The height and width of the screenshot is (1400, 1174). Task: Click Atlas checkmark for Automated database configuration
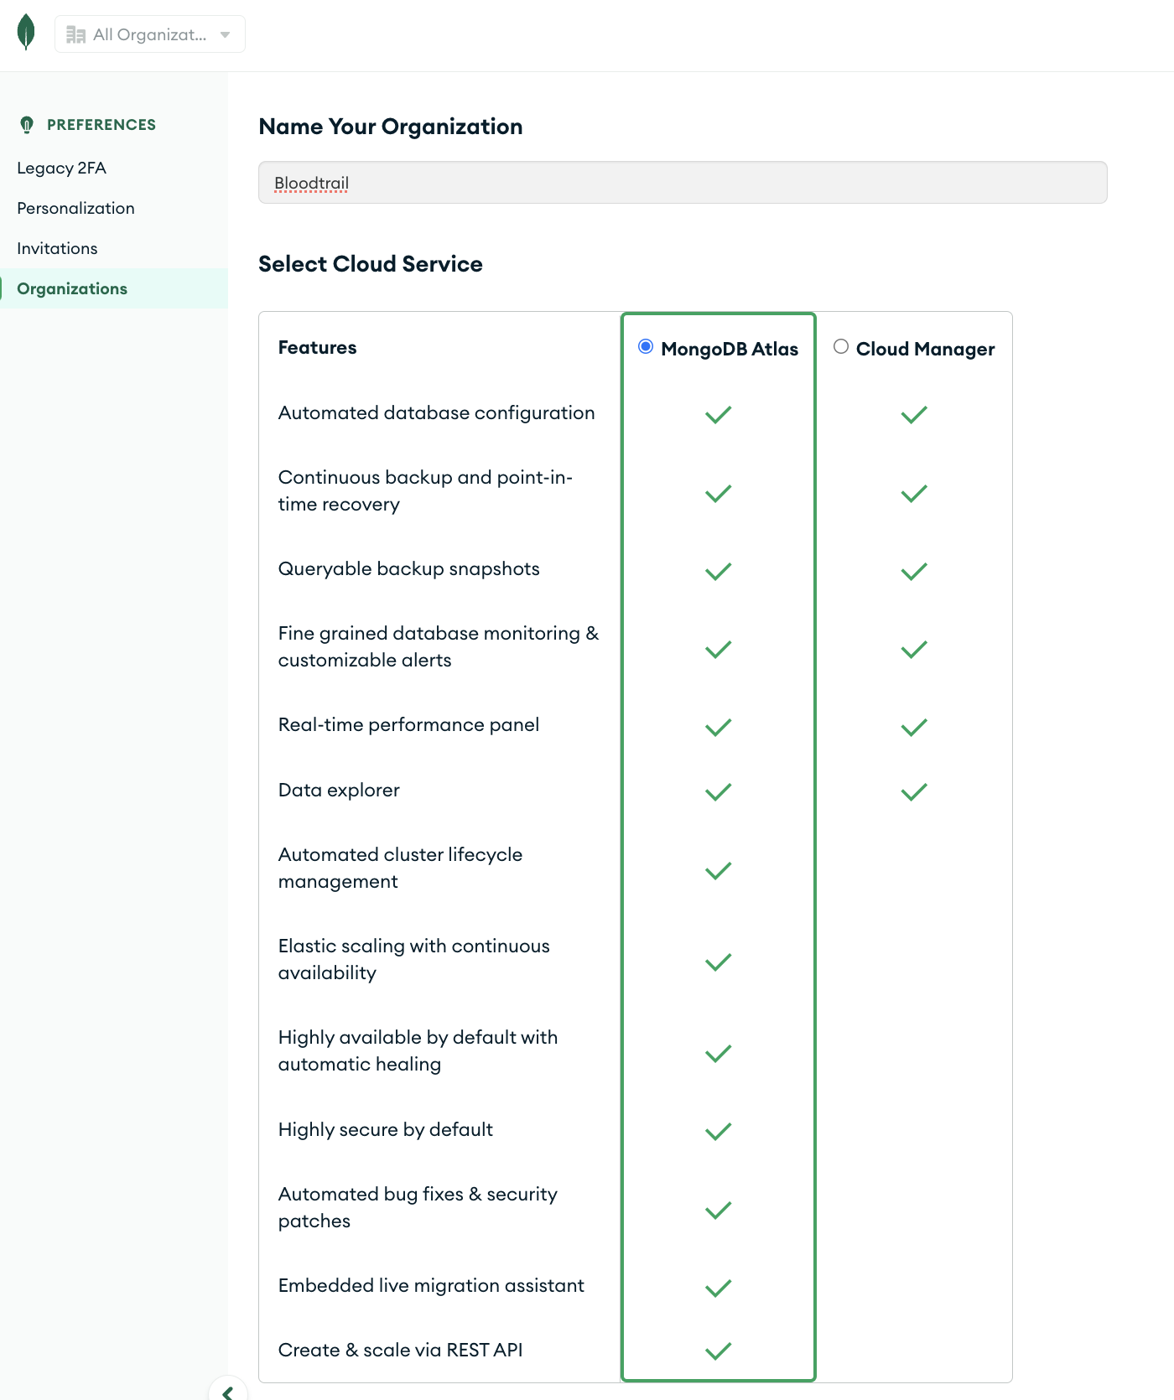pyautogui.click(x=718, y=414)
